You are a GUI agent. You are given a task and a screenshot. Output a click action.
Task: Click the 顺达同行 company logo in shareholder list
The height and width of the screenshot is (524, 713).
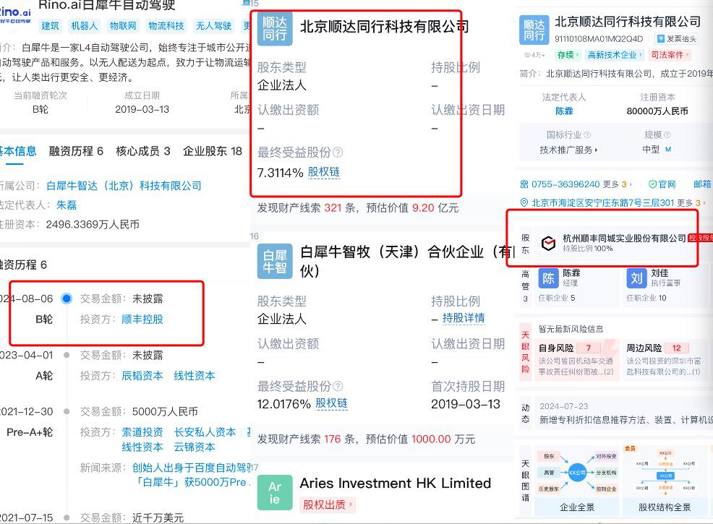(275, 27)
